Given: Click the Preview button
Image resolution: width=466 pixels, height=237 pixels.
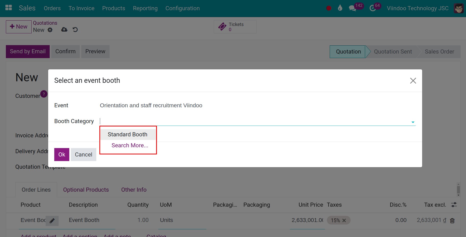Looking at the screenshot, I should pyautogui.click(x=95, y=51).
